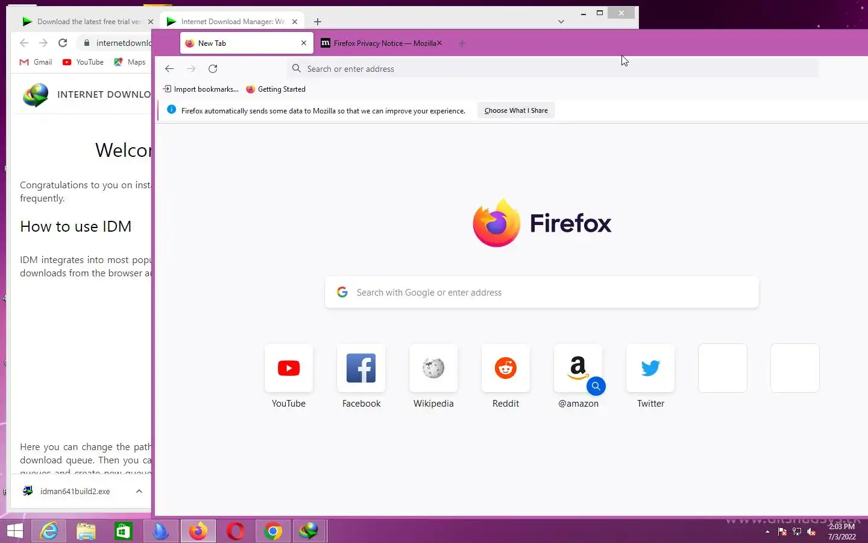Click the IDM logo on the Chrome page
The image size is (868, 543).
(36, 95)
